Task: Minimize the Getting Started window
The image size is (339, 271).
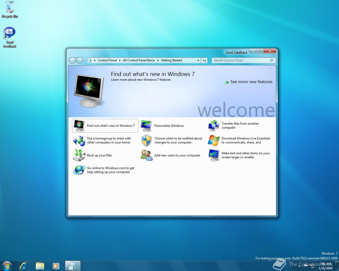Action: coord(253,51)
